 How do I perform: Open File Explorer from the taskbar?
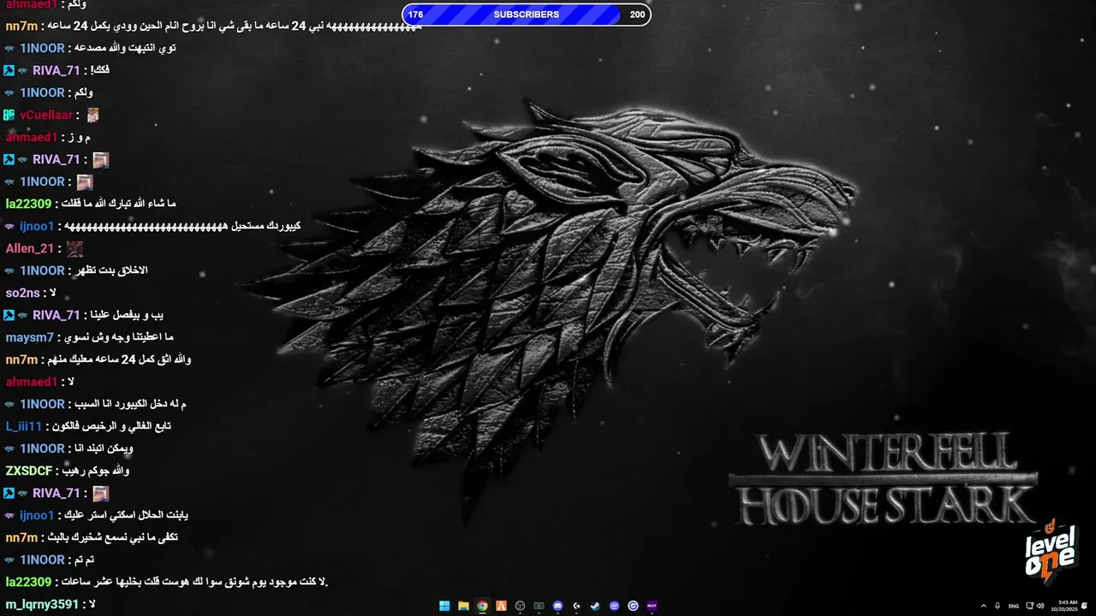[463, 606]
